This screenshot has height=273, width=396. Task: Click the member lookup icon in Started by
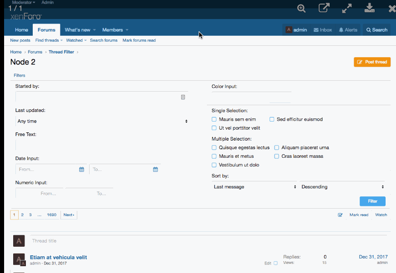coord(183,97)
